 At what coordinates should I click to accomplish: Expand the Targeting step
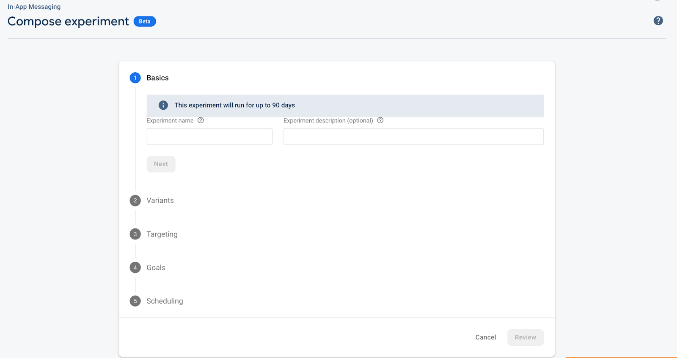point(162,234)
